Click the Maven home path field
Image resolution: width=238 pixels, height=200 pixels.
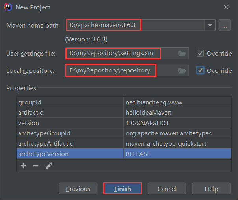coord(135,25)
